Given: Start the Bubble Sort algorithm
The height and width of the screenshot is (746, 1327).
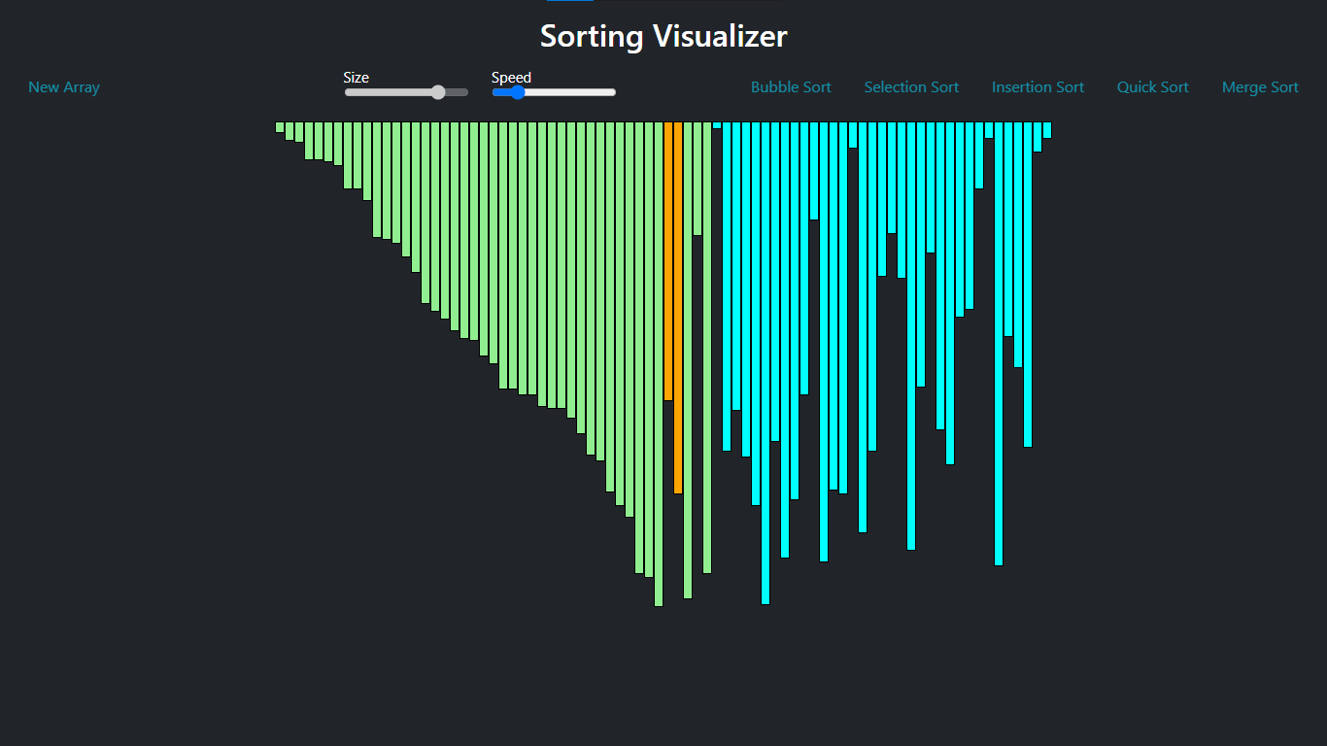Looking at the screenshot, I should (790, 87).
